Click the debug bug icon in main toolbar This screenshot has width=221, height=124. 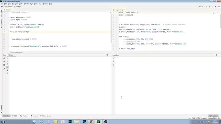(210, 7)
